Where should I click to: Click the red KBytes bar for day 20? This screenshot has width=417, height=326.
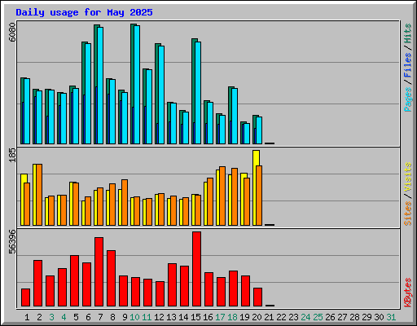[x=258, y=297]
